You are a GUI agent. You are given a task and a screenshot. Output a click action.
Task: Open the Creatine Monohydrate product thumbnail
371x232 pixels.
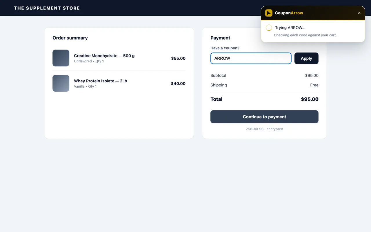61,58
